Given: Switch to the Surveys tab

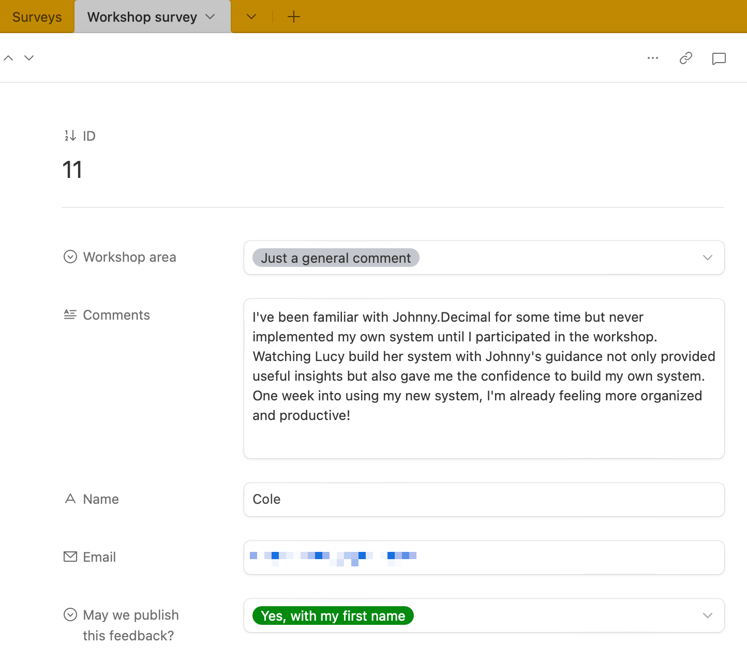Looking at the screenshot, I should [x=37, y=17].
